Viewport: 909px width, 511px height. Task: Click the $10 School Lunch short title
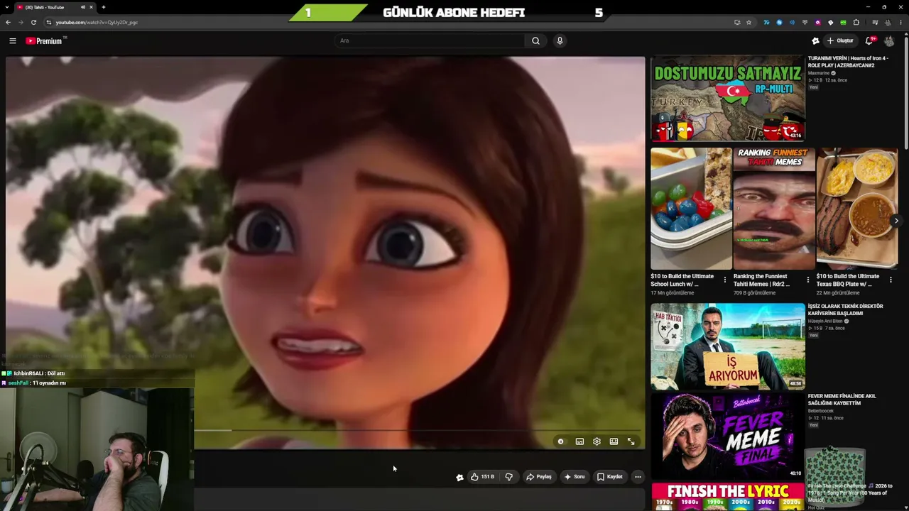682,280
